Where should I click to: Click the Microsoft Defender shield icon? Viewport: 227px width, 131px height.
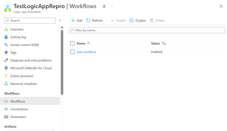(x=6, y=68)
